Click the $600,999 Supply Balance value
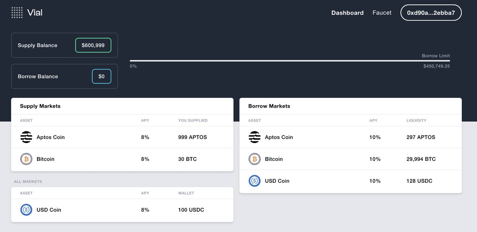This screenshot has width=477, height=232. [93, 45]
